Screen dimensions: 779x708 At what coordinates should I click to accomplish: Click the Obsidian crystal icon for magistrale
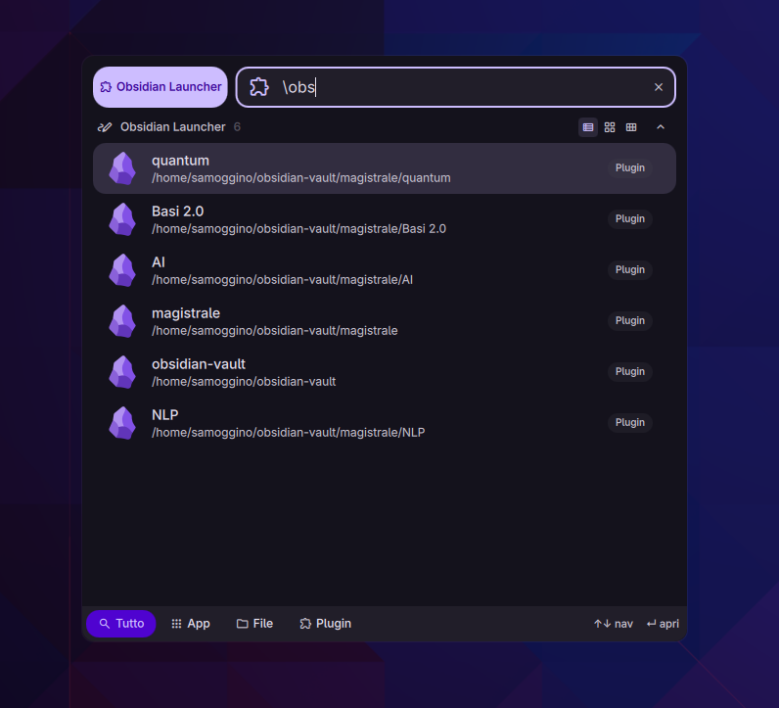[x=122, y=321]
